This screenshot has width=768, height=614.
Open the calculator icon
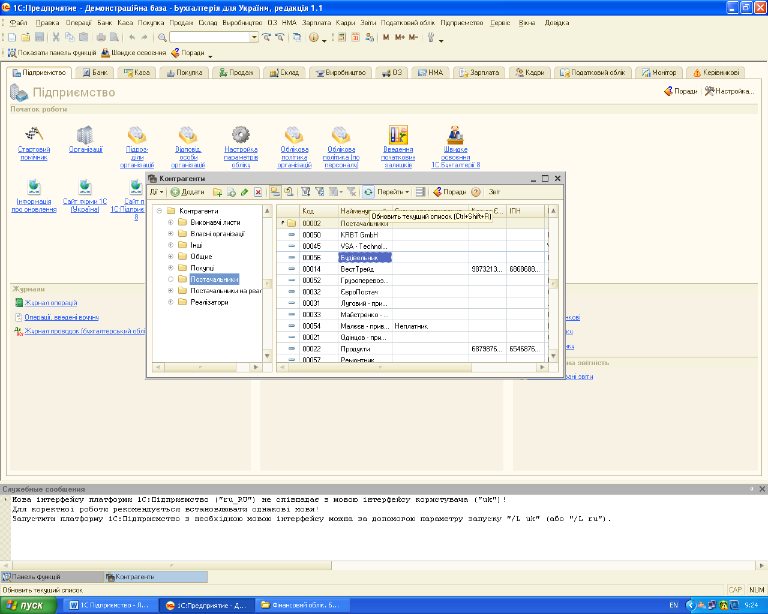click(341, 37)
